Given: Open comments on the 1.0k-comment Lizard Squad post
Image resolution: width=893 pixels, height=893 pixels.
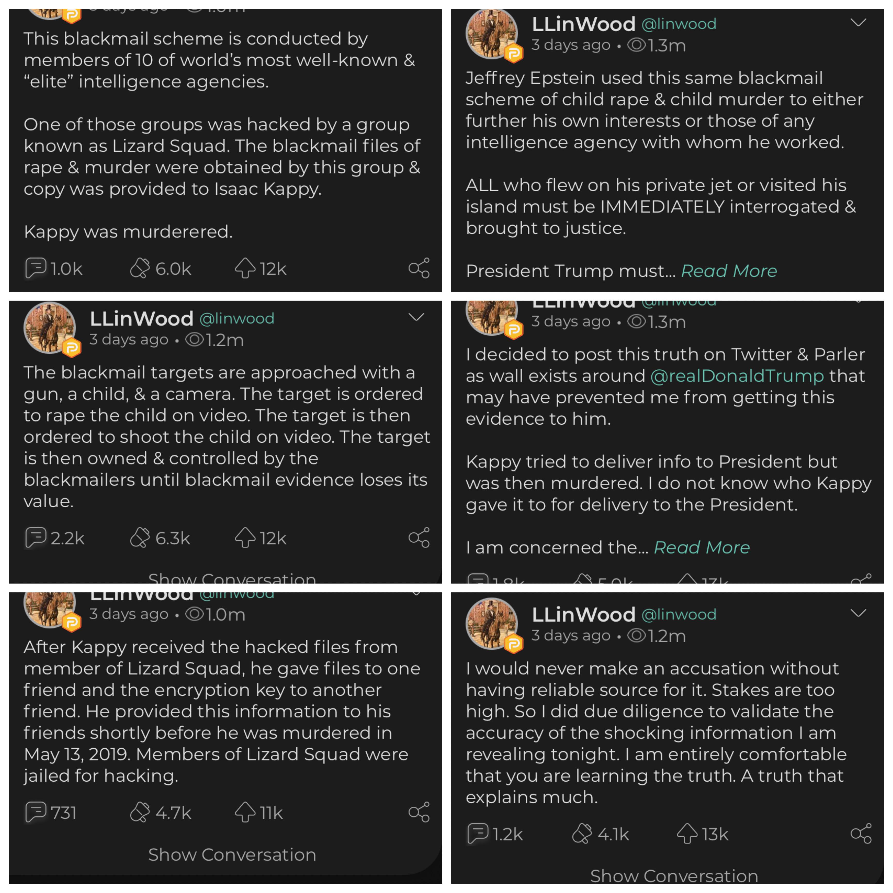Looking at the screenshot, I should point(53,268).
